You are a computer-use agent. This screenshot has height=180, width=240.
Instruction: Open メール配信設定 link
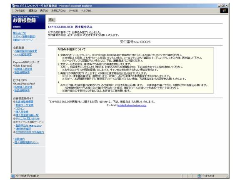[23, 55]
